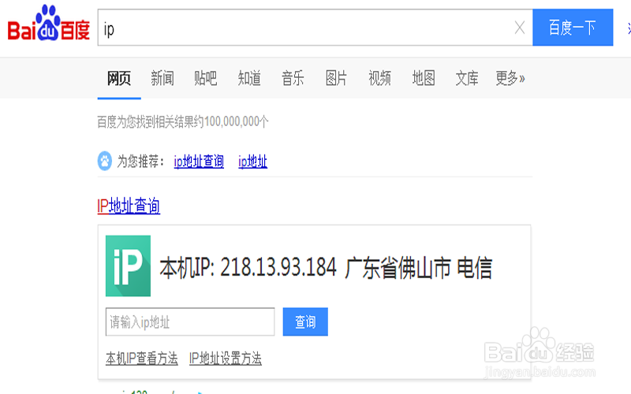Click the 请输入ip地址 input field
The height and width of the screenshot is (394, 631).
pos(190,322)
